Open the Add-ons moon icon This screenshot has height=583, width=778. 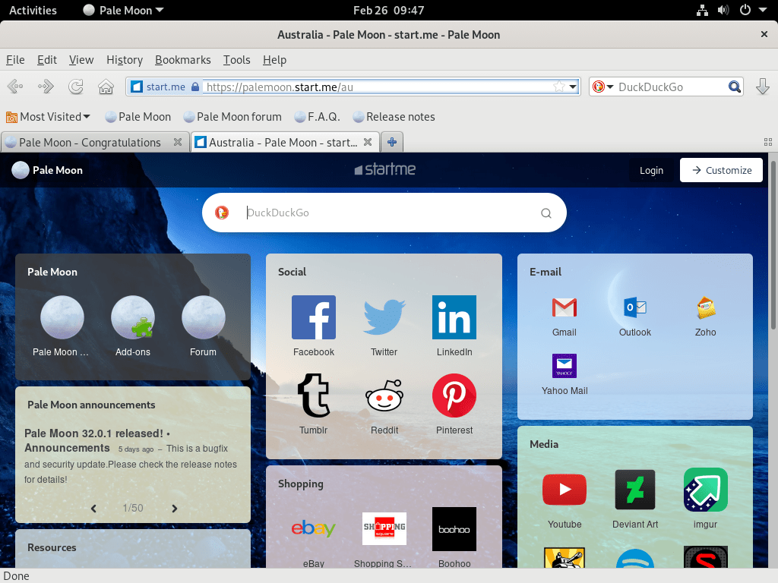click(132, 317)
